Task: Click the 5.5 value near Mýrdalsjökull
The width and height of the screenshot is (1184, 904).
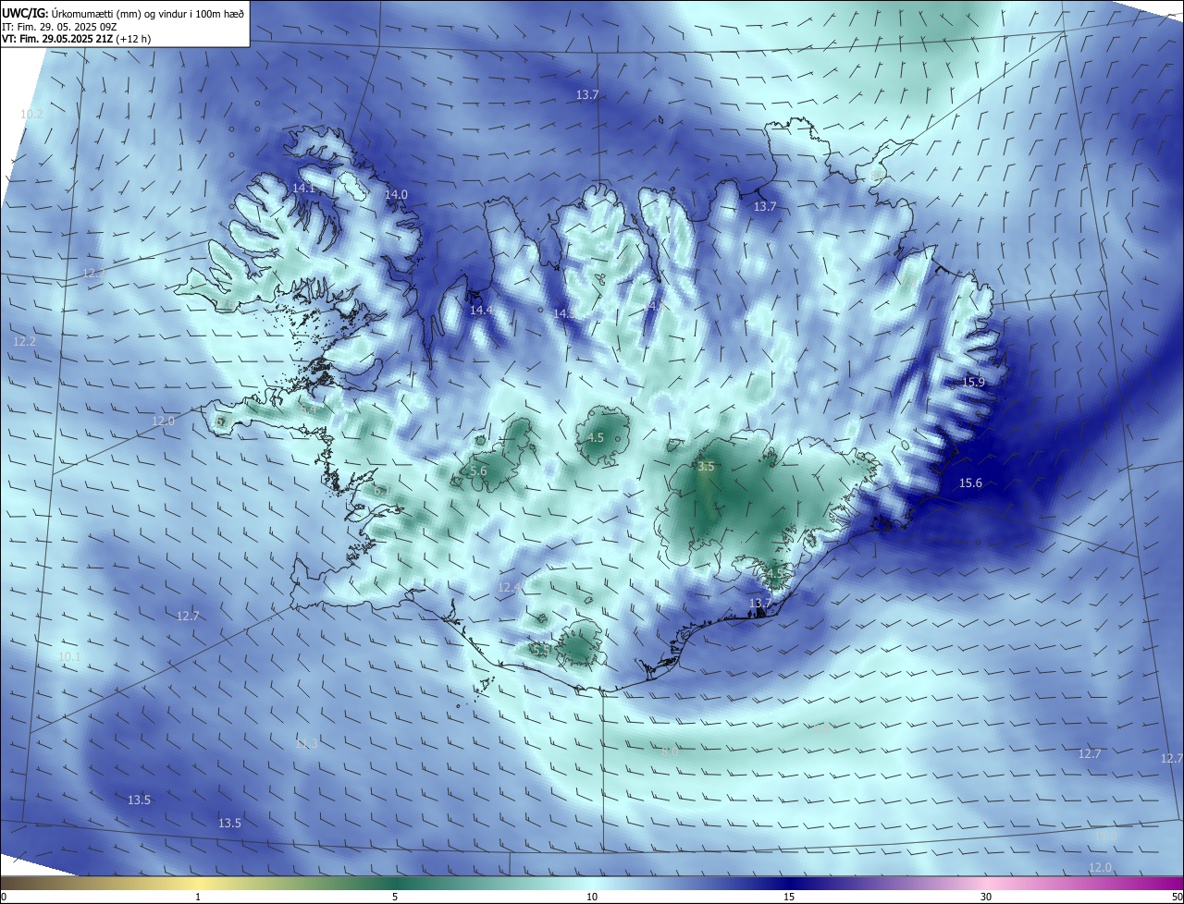Action: click(x=542, y=650)
